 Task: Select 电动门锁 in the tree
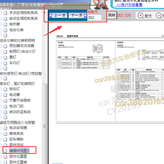[x=16, y=106]
